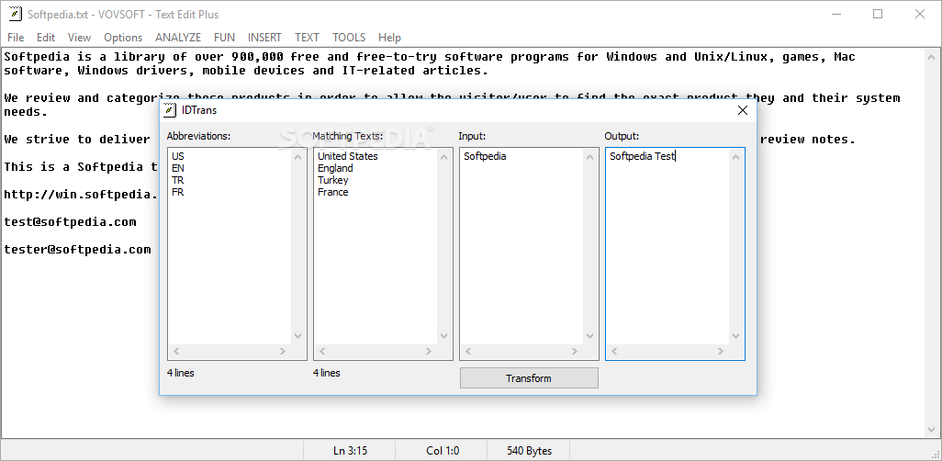
Task: Click main editor scroll down arrow
Action: point(932,429)
